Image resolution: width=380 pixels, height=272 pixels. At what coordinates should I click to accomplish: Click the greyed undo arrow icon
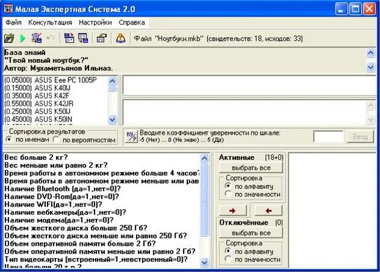coord(50,38)
